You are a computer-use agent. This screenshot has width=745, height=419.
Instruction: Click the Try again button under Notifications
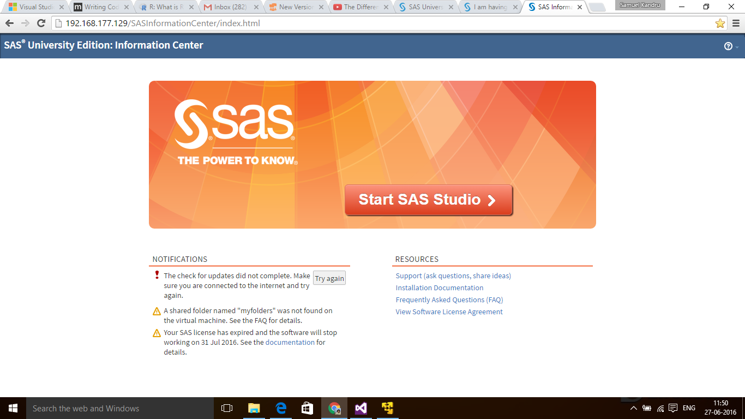(329, 278)
